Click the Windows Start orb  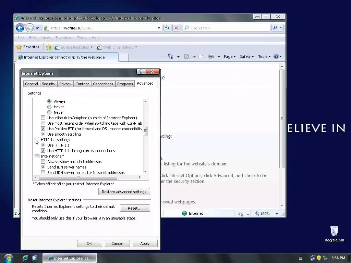(9, 258)
